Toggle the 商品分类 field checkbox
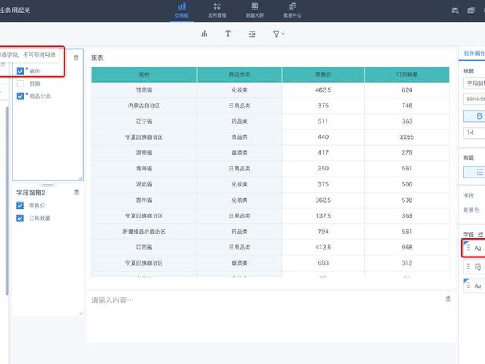The image size is (485, 364). coord(21,96)
